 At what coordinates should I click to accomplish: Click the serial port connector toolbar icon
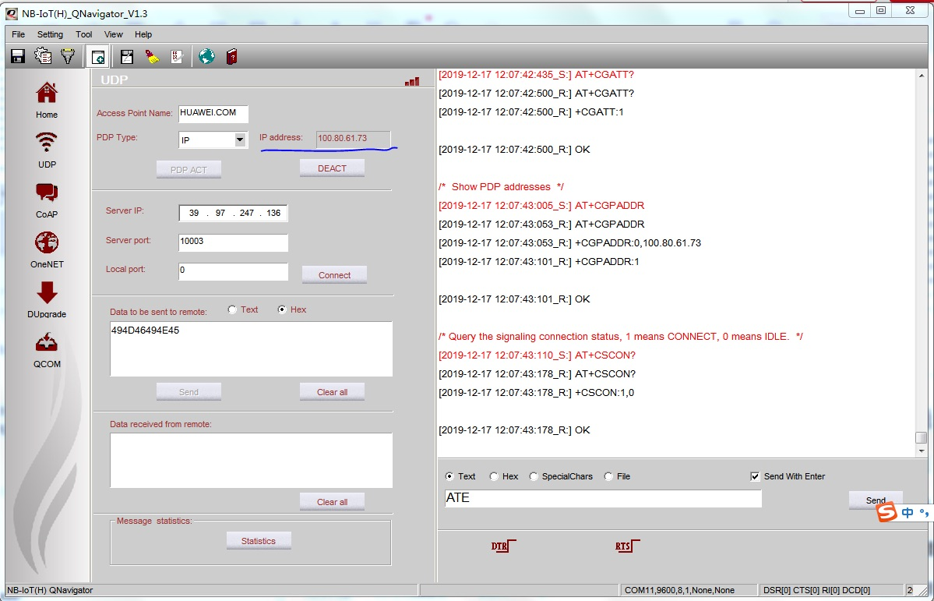click(68, 56)
